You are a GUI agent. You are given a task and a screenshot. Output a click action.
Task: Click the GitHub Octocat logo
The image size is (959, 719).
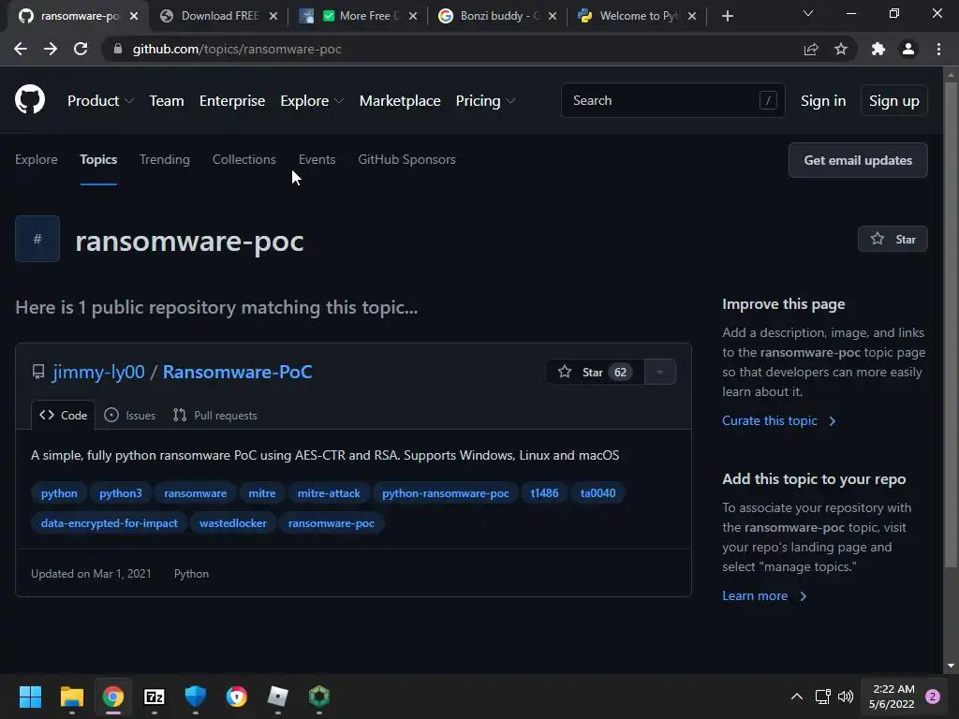point(30,99)
